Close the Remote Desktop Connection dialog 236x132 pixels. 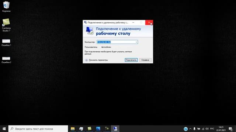149,23
